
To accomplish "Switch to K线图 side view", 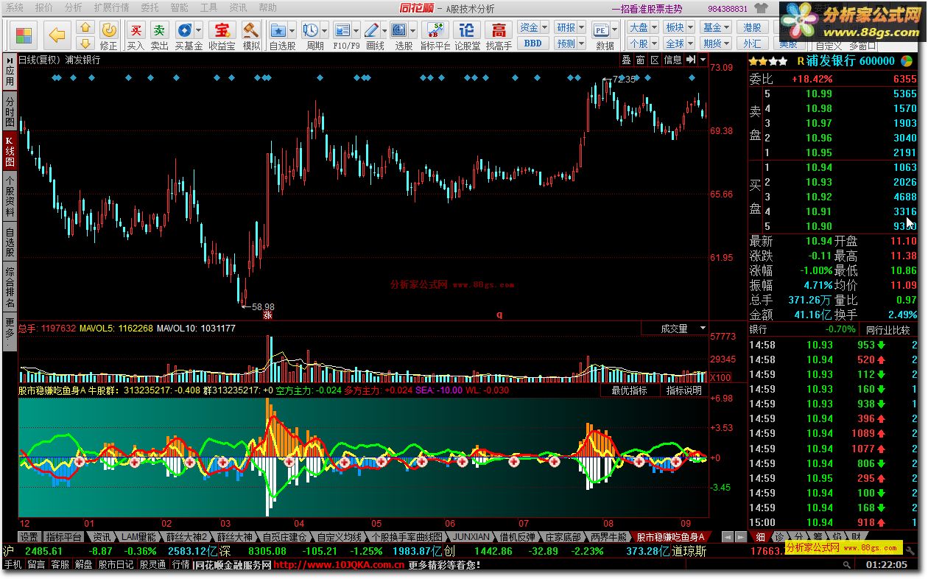I will [10, 151].
